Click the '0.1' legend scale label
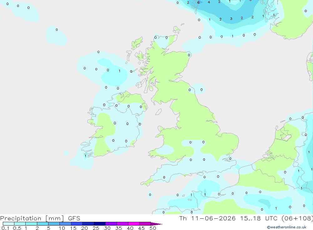 click(x=5, y=228)
